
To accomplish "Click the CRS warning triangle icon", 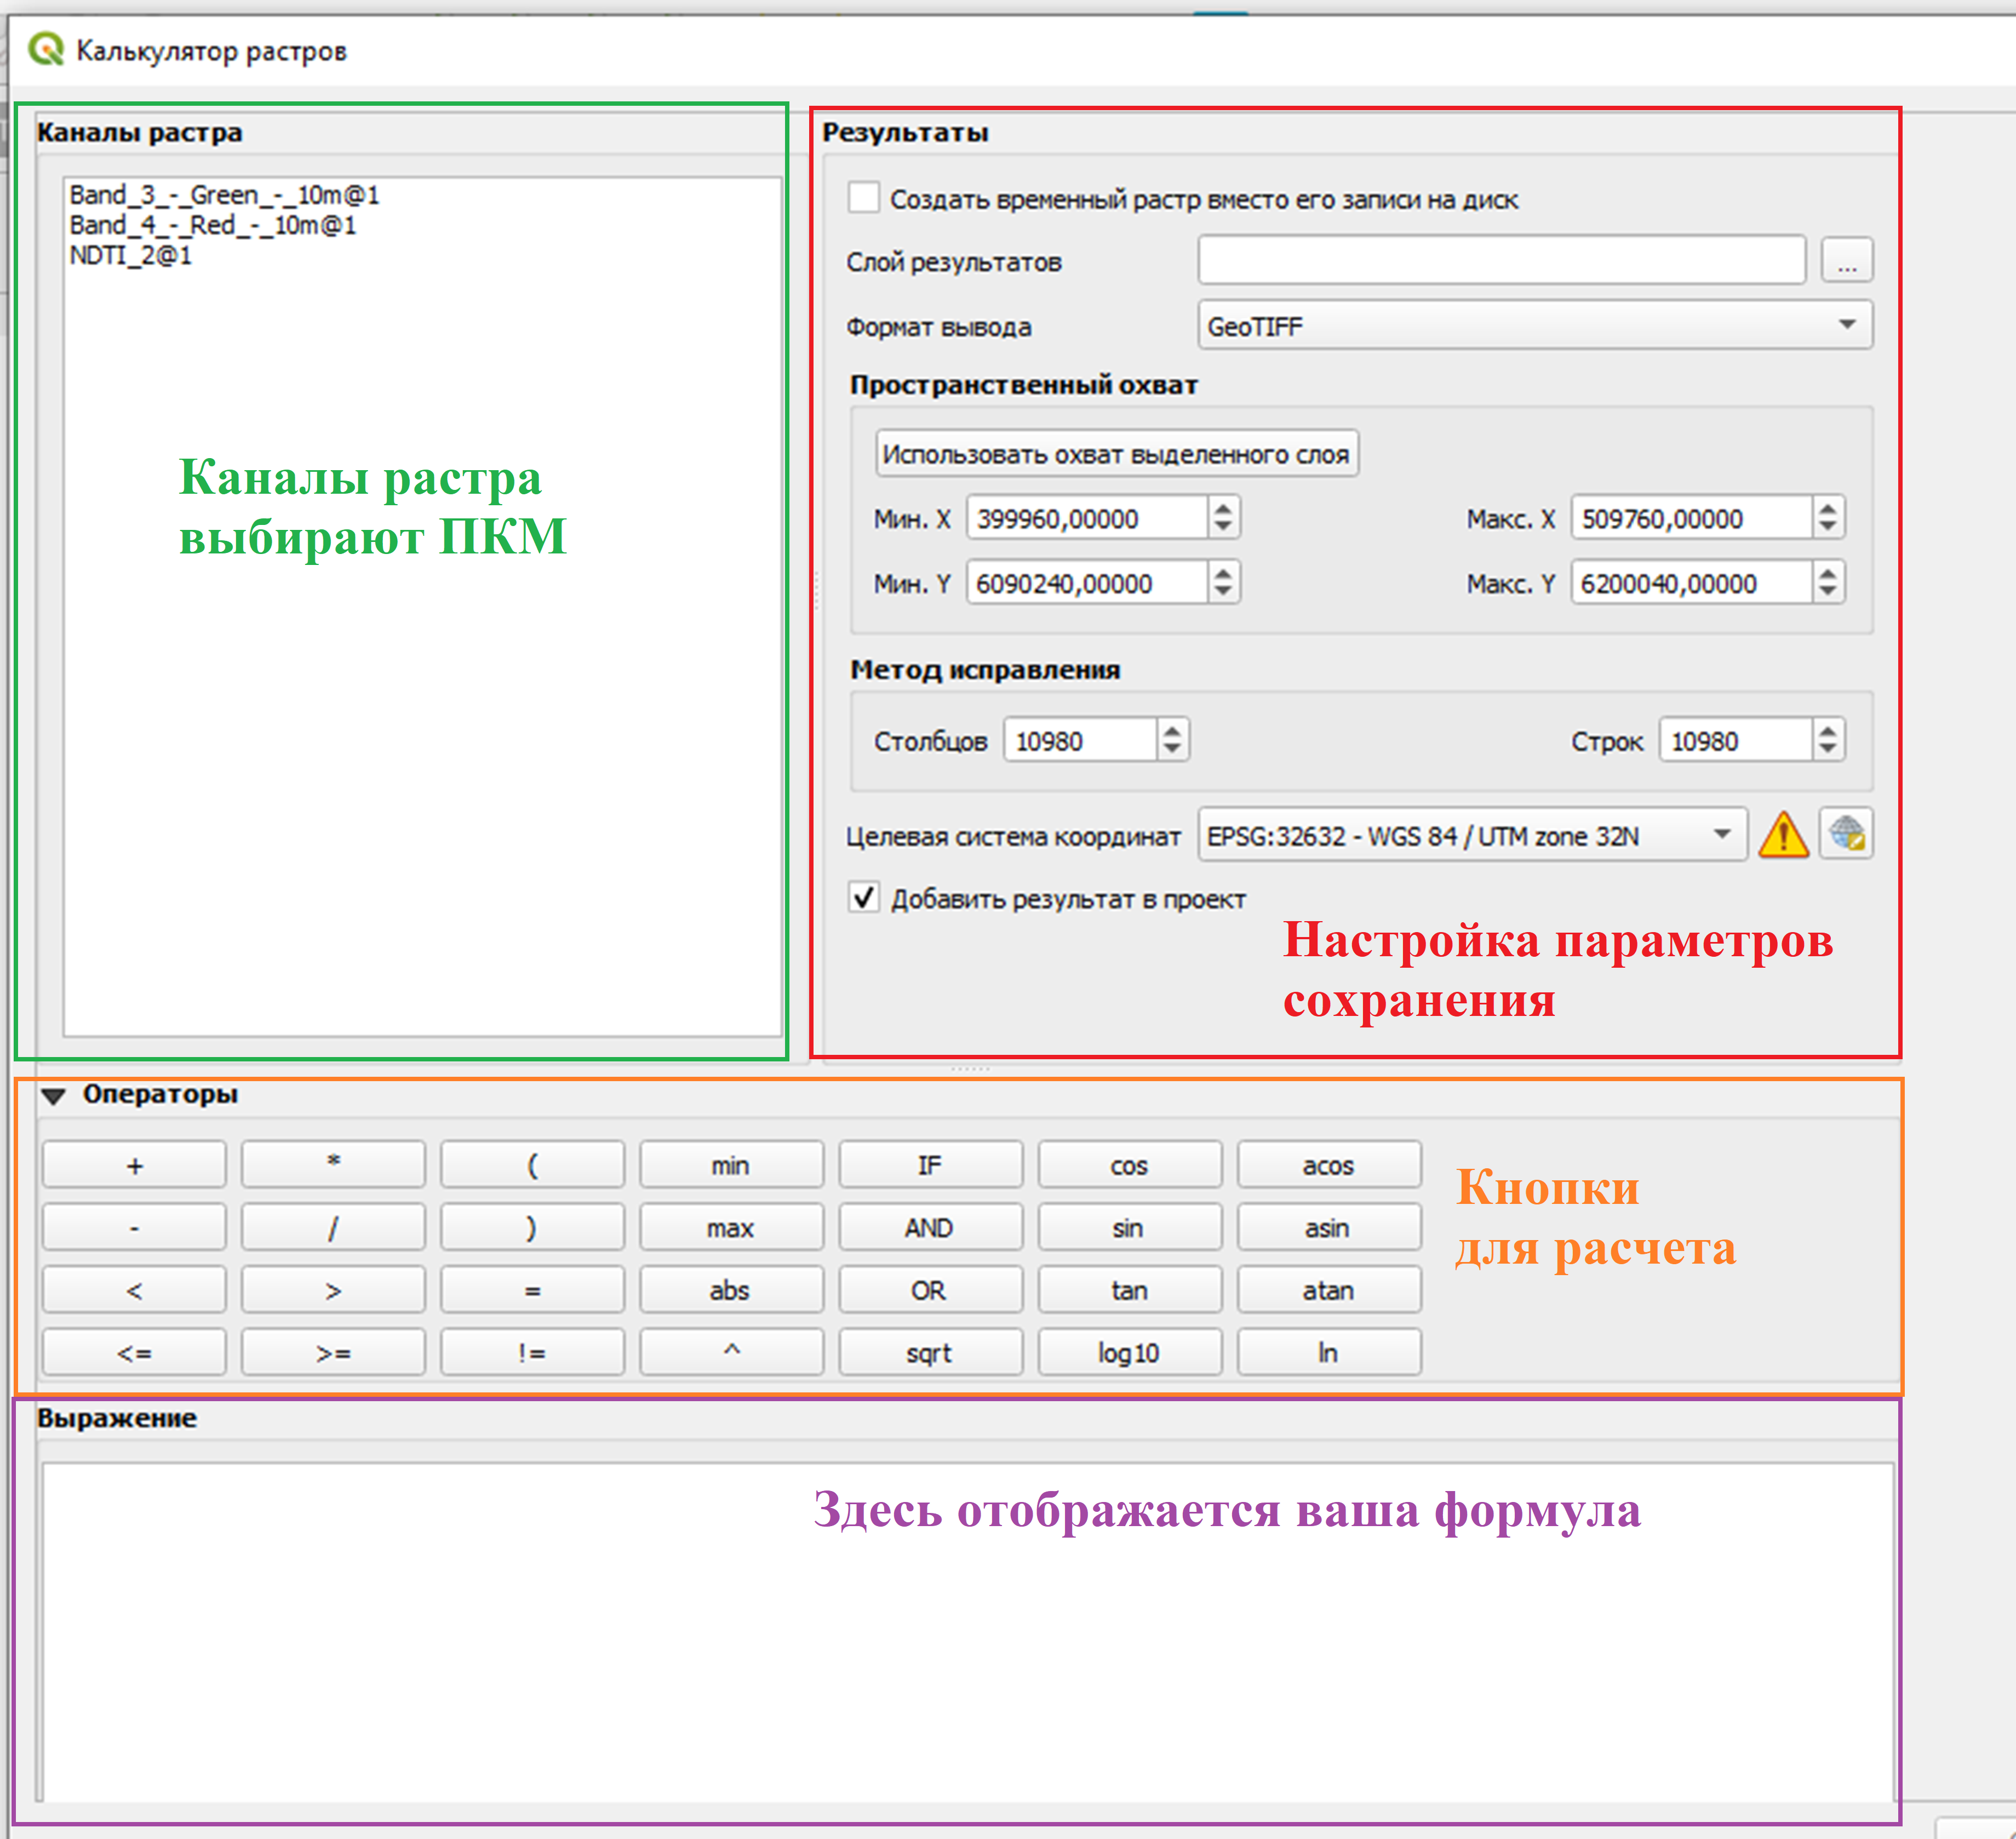I will tap(1783, 835).
